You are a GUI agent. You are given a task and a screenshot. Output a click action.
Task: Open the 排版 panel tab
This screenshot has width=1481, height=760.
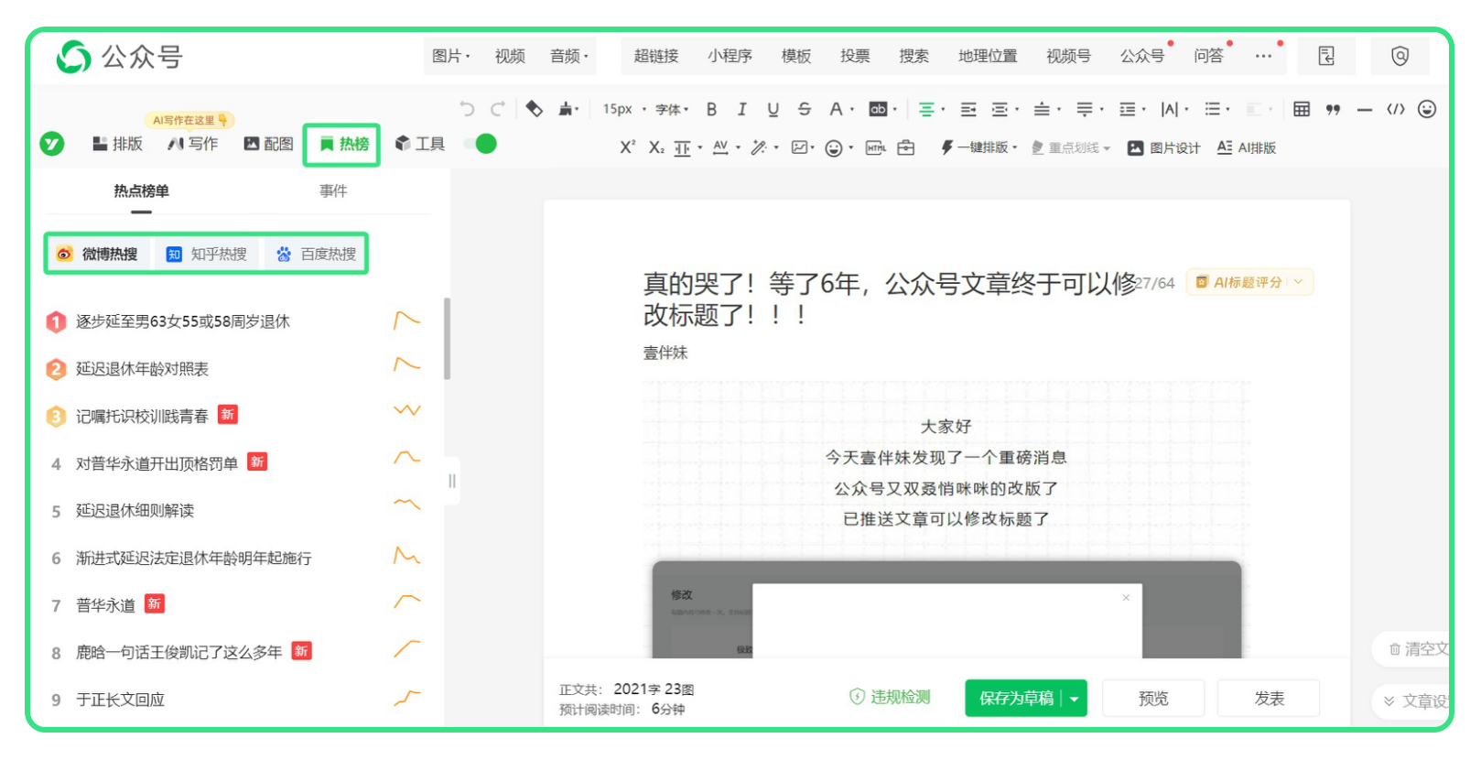(118, 144)
